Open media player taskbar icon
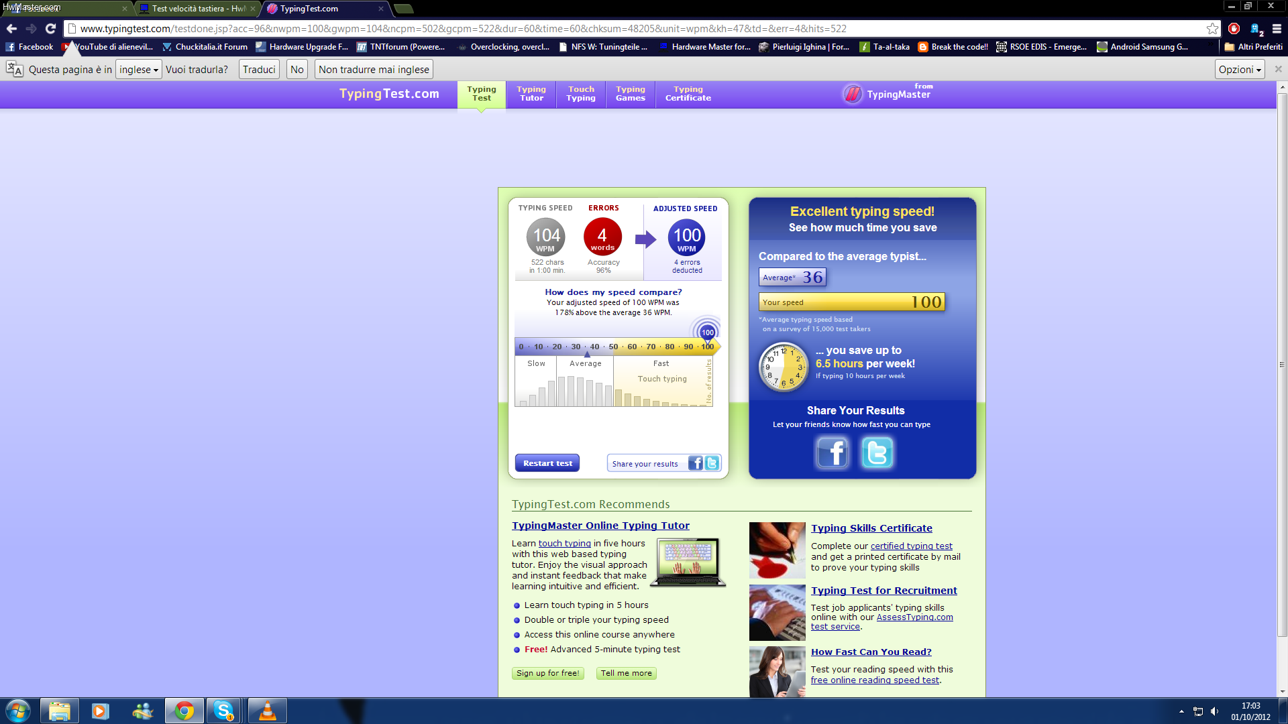This screenshot has width=1288, height=724. click(100, 711)
